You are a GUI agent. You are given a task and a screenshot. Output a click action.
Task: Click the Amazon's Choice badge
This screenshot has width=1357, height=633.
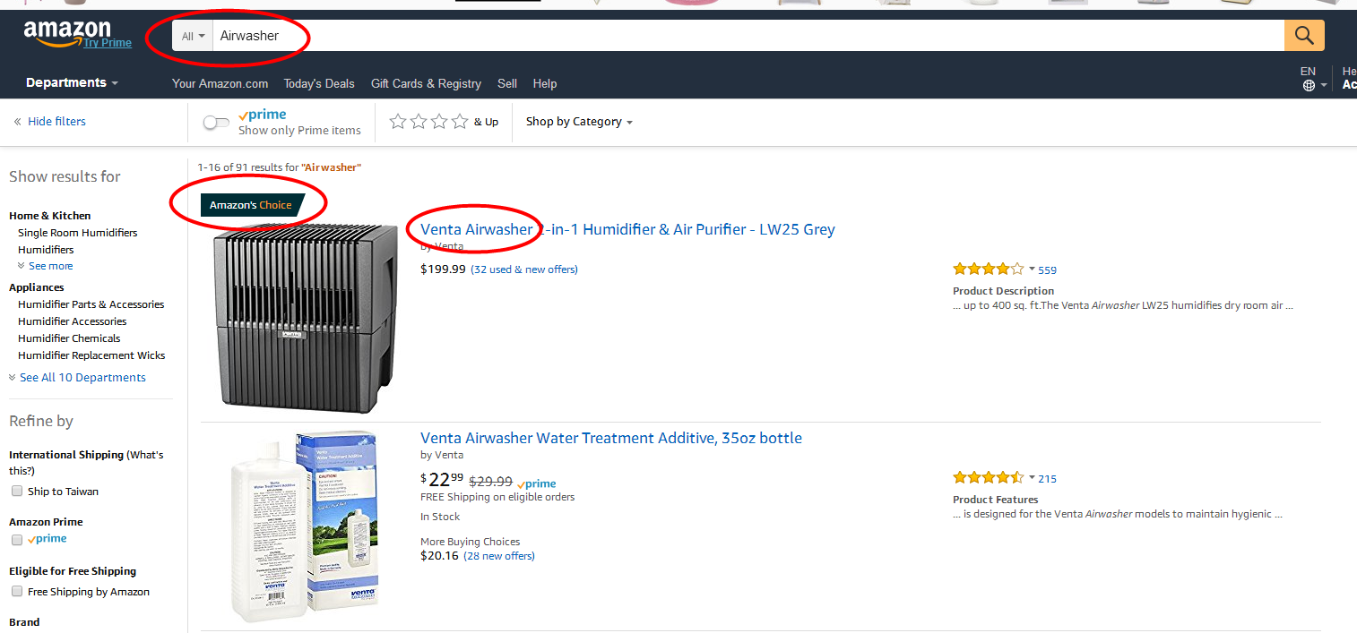pos(250,205)
